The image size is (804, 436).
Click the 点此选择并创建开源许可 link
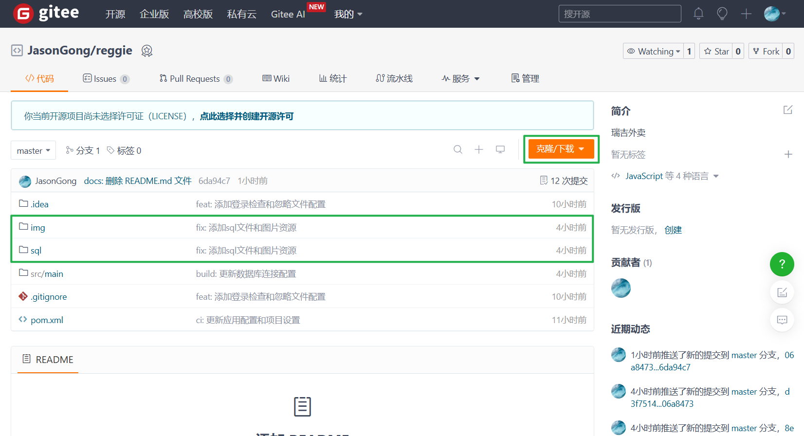click(246, 116)
